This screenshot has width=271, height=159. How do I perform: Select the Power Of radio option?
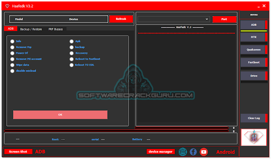[12, 53]
